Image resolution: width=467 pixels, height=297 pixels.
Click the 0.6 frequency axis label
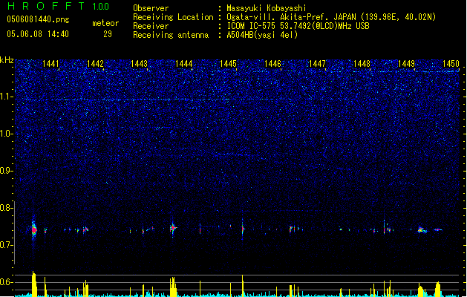point(7,282)
